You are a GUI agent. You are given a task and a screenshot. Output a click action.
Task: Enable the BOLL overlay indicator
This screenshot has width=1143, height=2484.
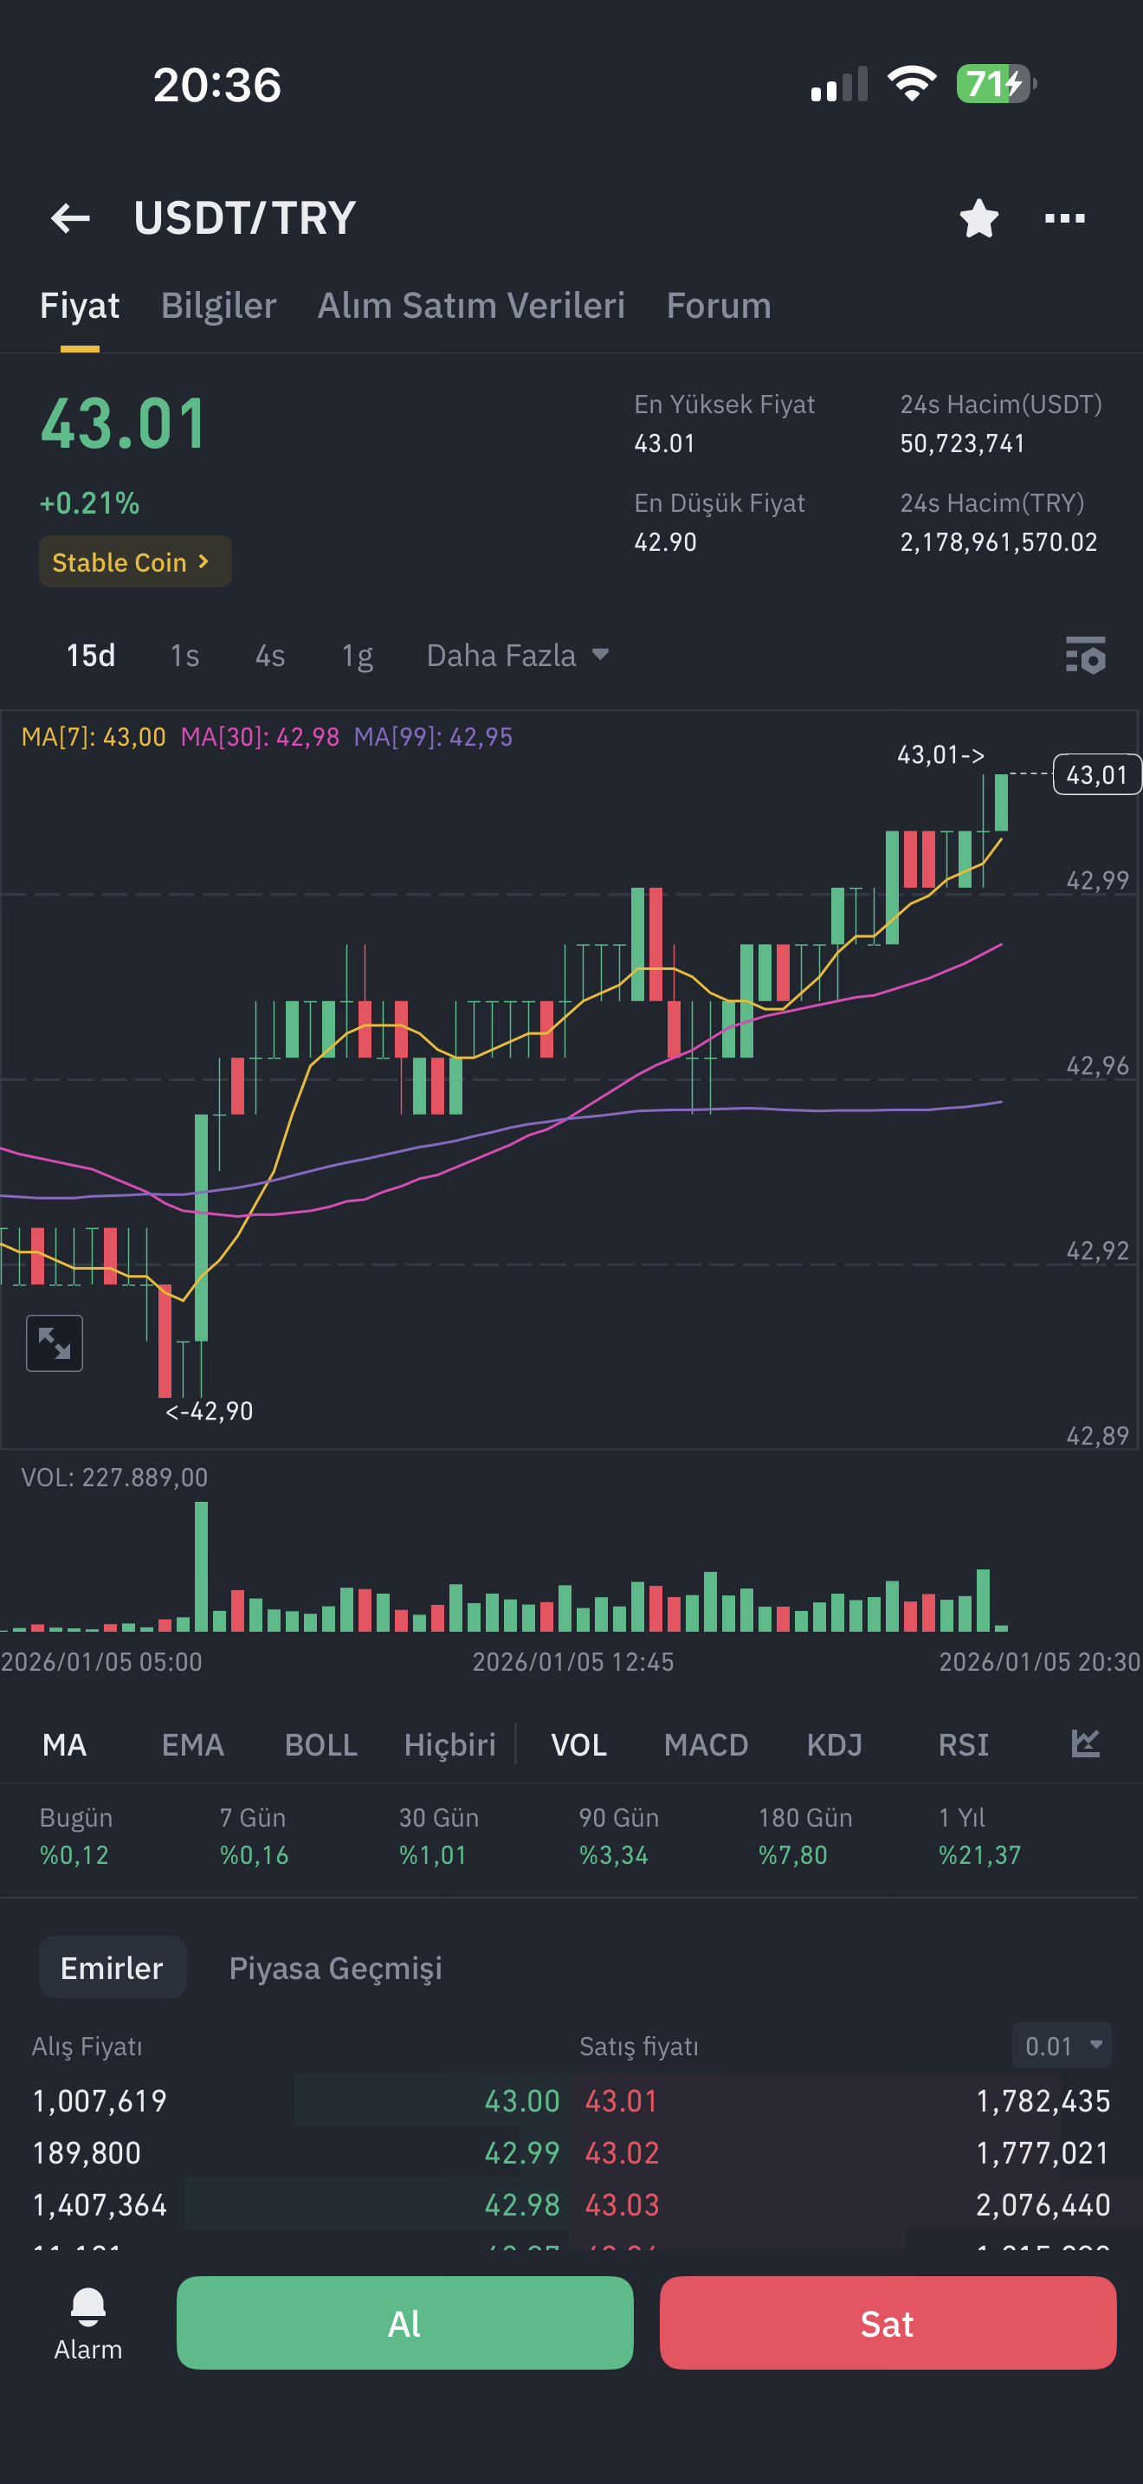point(321,1744)
